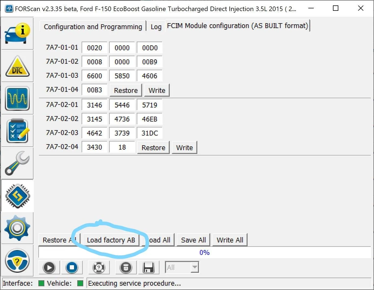
Task: Edit the 7A7-01-03 field showing 6600
Action: (x=95, y=76)
